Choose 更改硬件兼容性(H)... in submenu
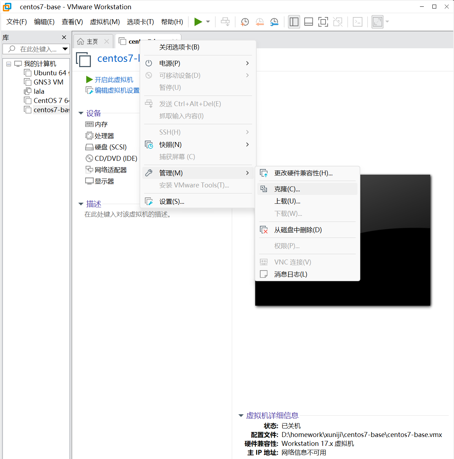Viewport: 454px width, 459px height. click(307, 173)
